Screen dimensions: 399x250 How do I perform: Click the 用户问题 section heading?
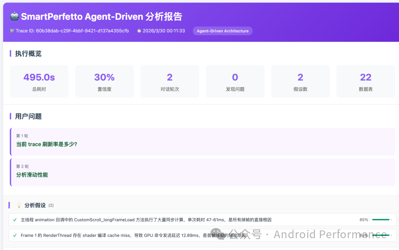(x=28, y=116)
